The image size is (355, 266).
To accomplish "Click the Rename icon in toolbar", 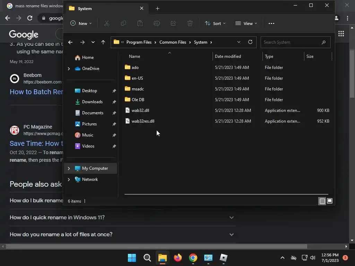I will tap(157, 23).
